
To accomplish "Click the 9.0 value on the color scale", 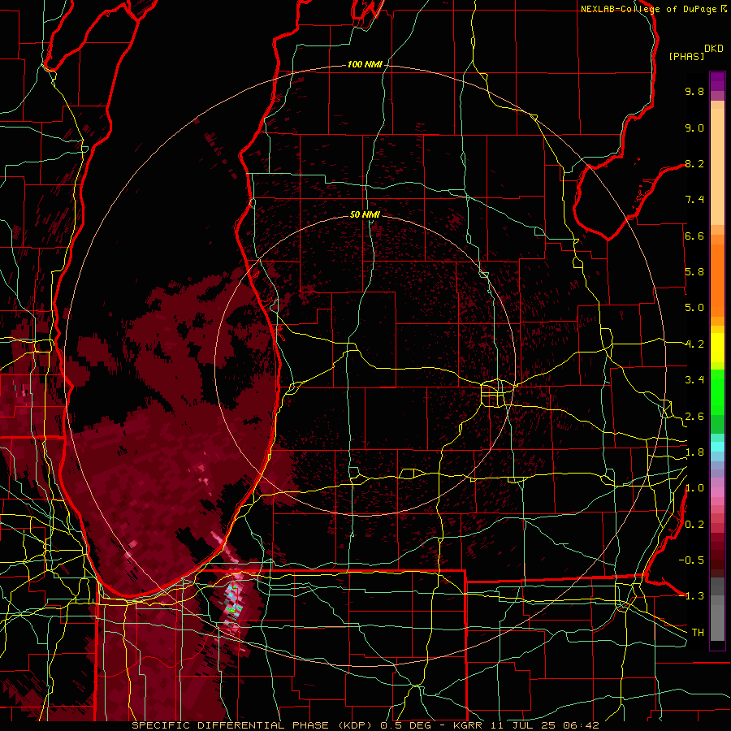I will (x=694, y=128).
